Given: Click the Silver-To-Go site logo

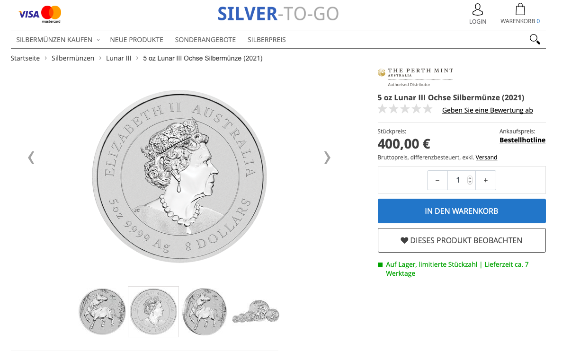Looking at the screenshot, I should 278,14.
